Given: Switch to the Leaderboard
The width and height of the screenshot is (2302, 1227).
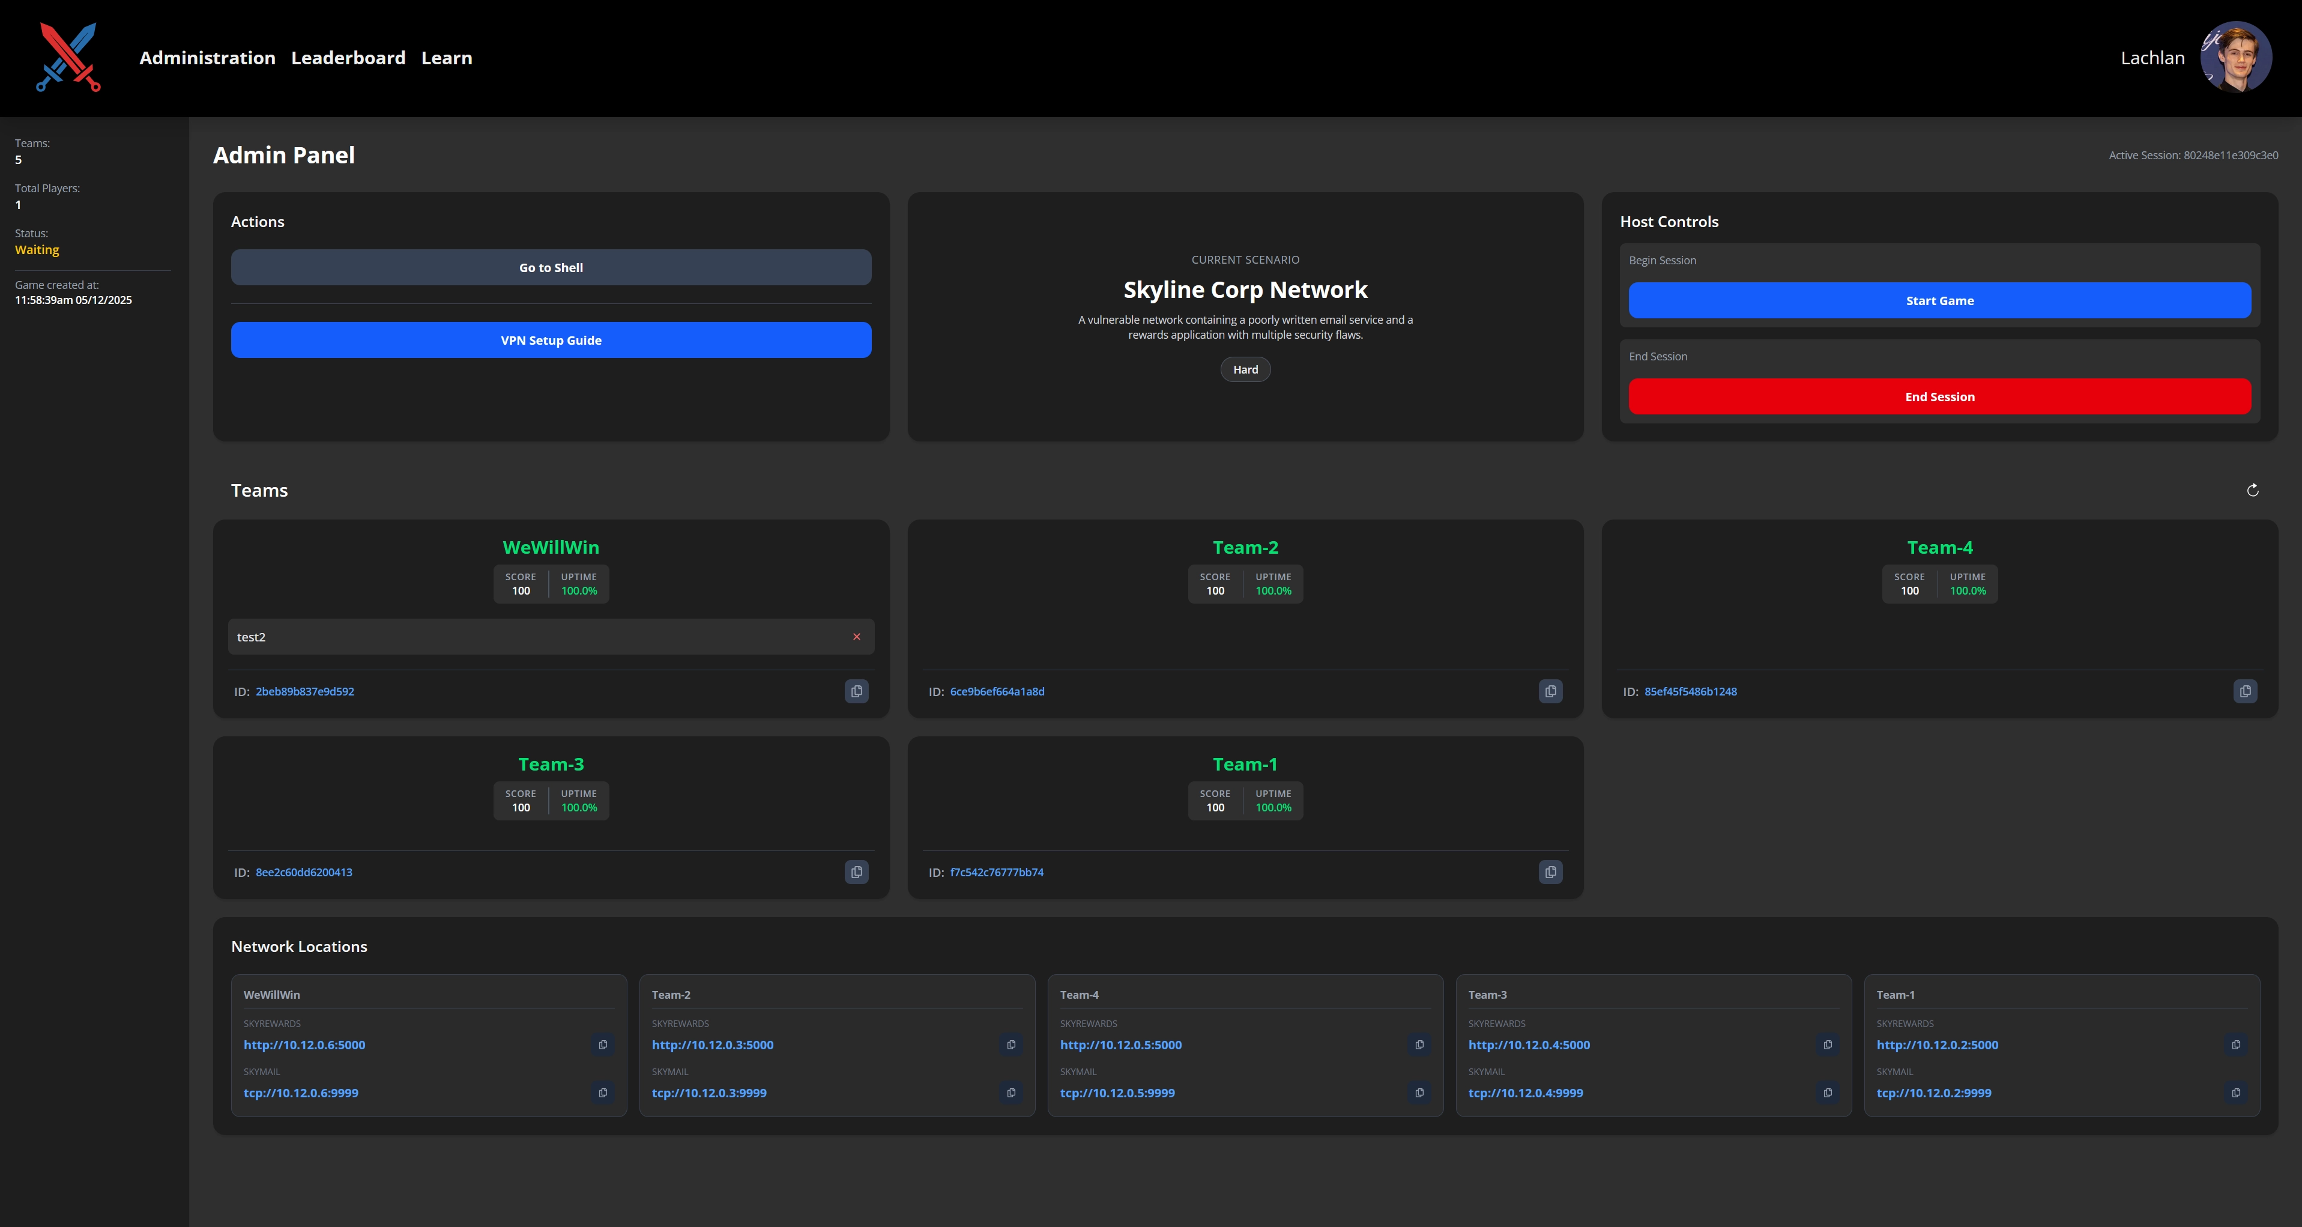Looking at the screenshot, I should pyautogui.click(x=348, y=57).
